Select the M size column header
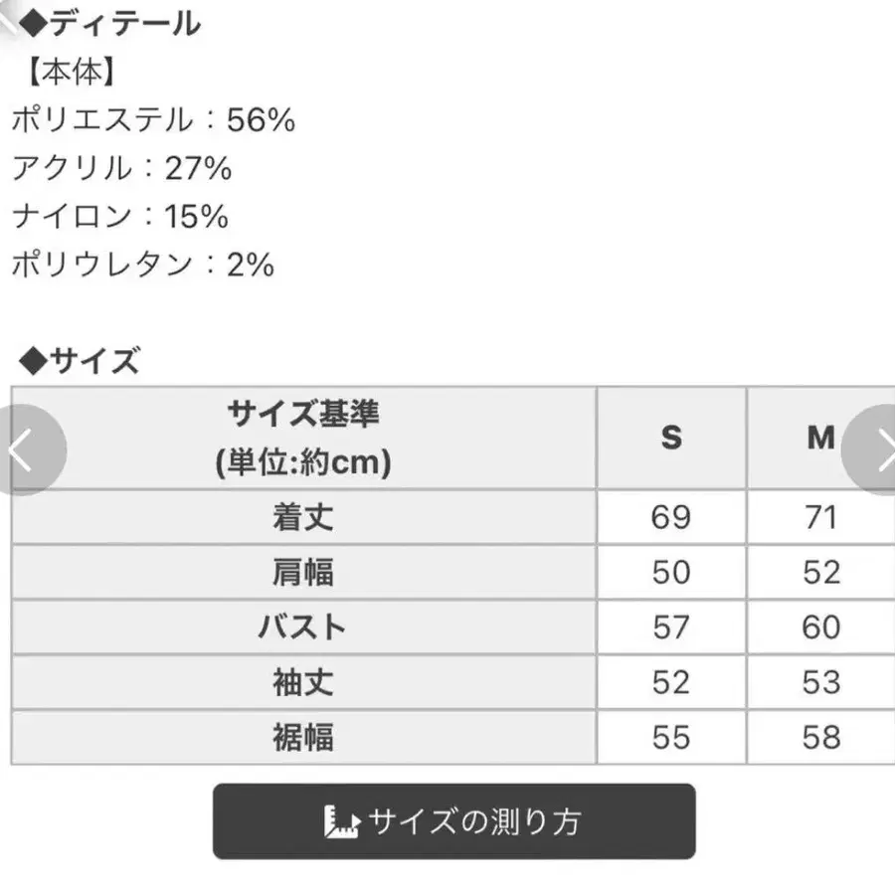Viewport: 895px width, 895px height. point(820,438)
